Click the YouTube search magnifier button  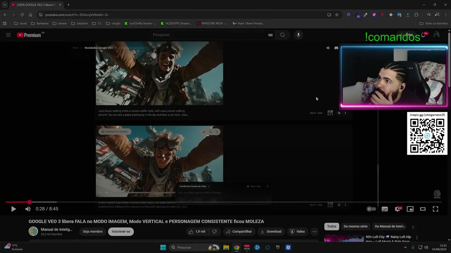283,35
